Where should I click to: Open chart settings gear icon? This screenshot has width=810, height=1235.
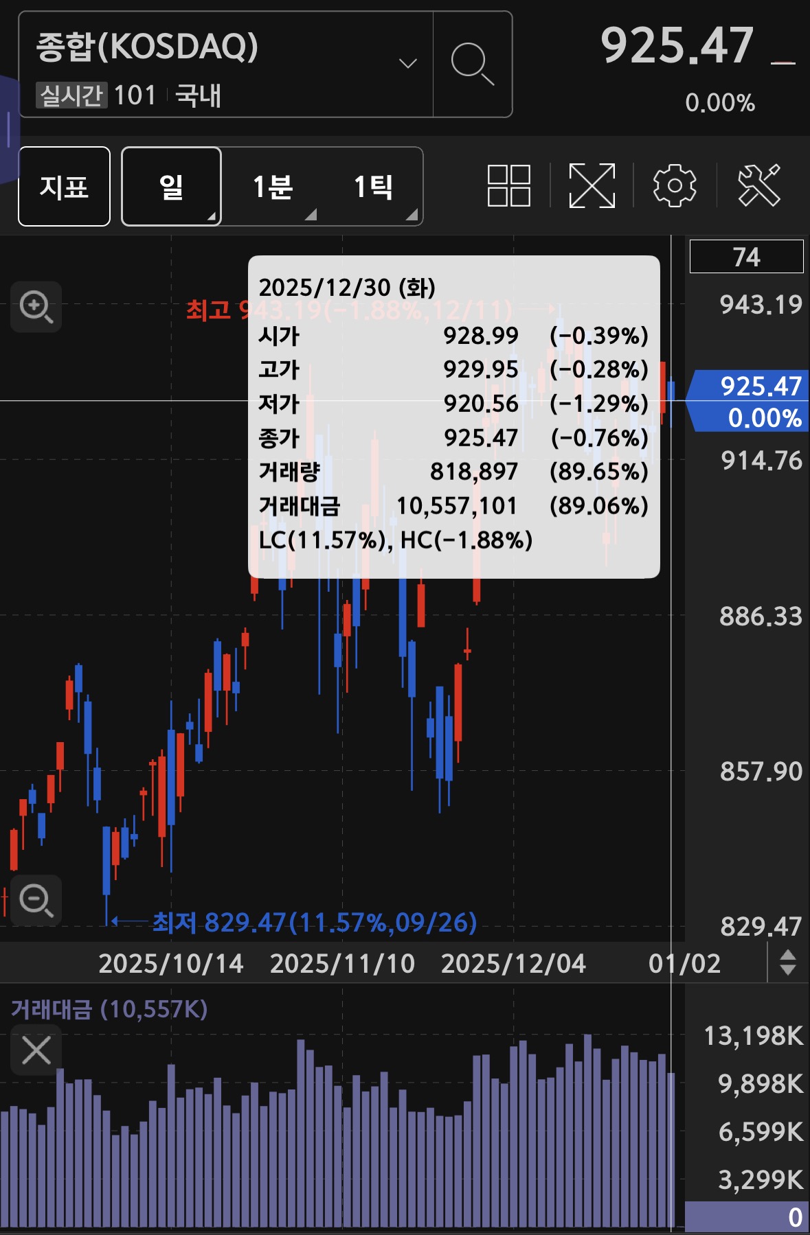tap(674, 185)
